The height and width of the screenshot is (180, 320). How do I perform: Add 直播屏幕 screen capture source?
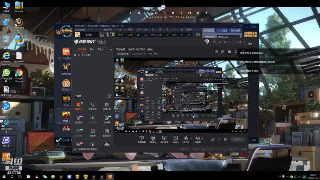(142, 140)
